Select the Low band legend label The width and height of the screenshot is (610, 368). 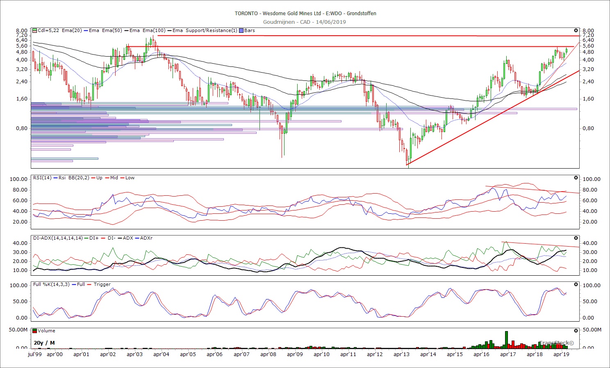tap(130, 178)
